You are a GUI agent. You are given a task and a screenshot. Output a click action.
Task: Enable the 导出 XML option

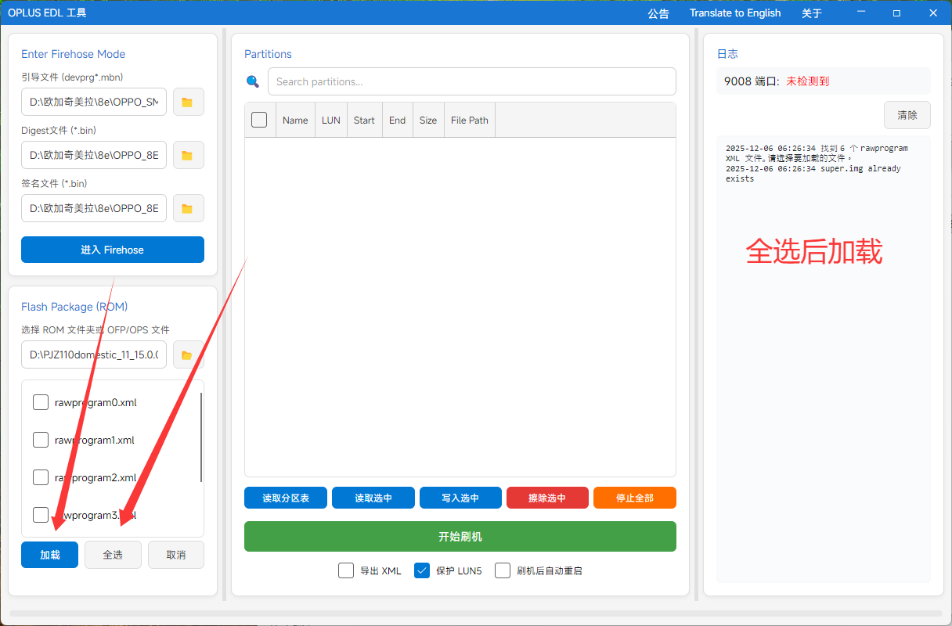point(346,570)
